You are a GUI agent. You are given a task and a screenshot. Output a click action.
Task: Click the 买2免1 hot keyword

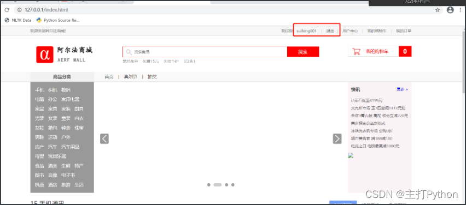tap(189, 61)
